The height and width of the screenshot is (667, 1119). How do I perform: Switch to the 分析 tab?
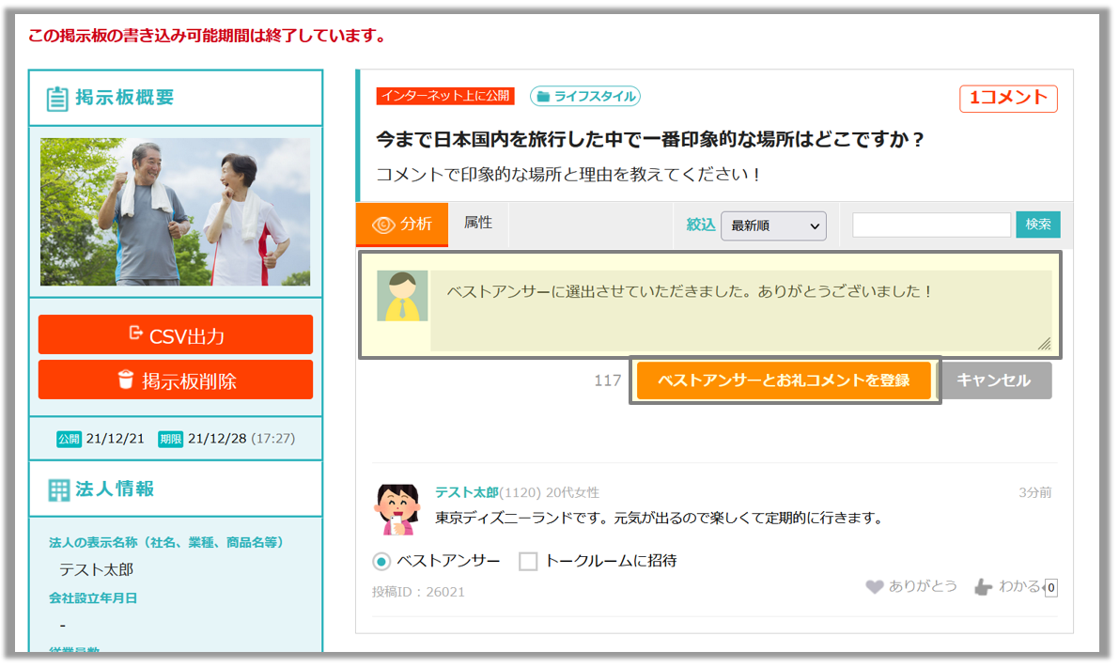402,225
